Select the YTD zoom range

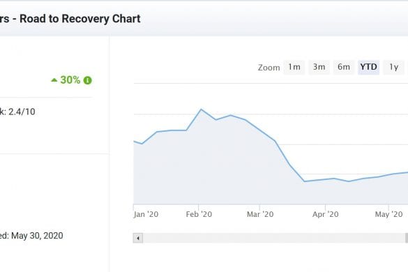368,67
